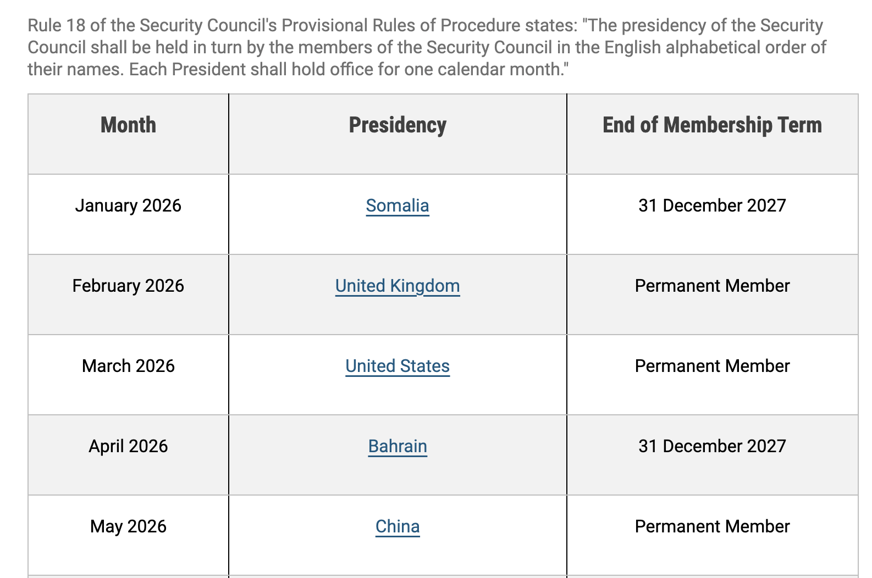
Task: Click the Month column header
Action: pos(128,125)
